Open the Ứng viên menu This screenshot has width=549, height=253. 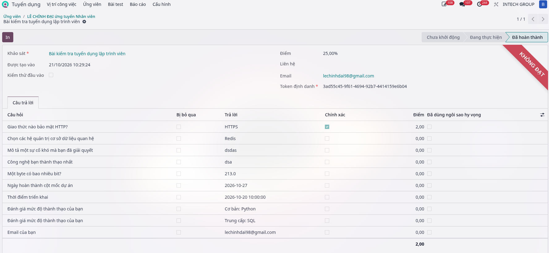92,4
